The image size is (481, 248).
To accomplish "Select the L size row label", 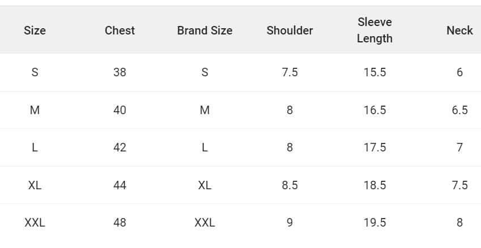I will coord(35,147).
